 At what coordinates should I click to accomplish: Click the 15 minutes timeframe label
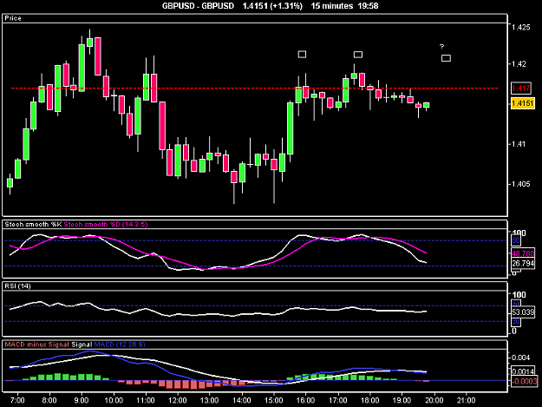(x=332, y=6)
